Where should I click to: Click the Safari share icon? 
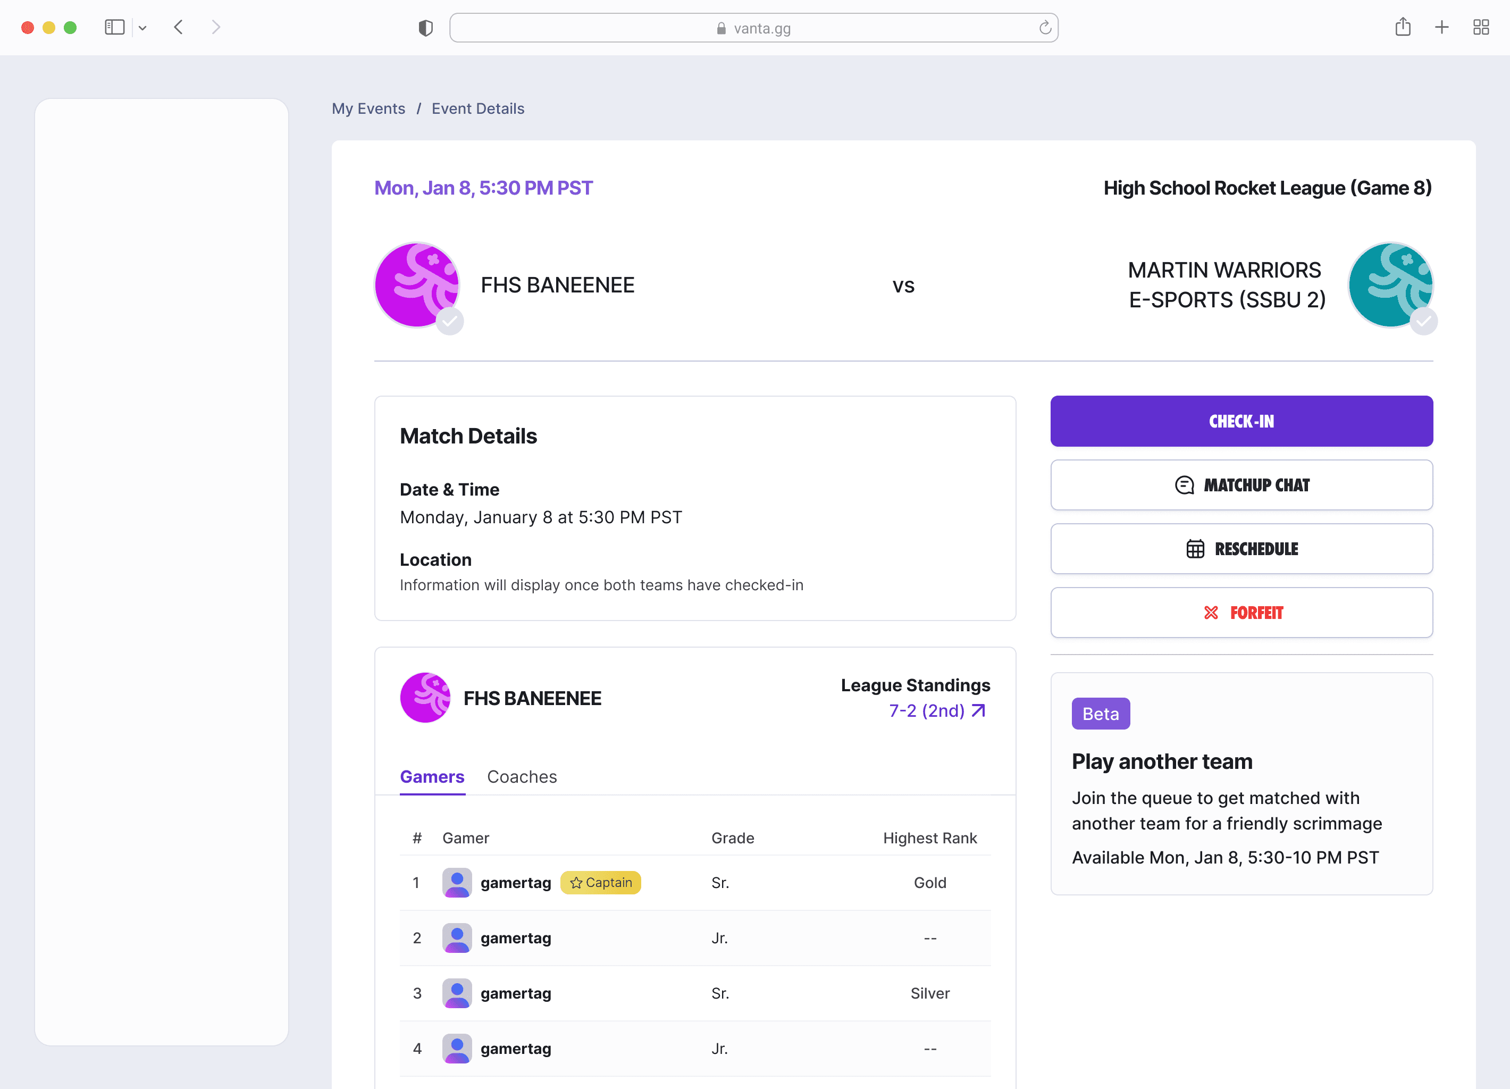point(1403,27)
